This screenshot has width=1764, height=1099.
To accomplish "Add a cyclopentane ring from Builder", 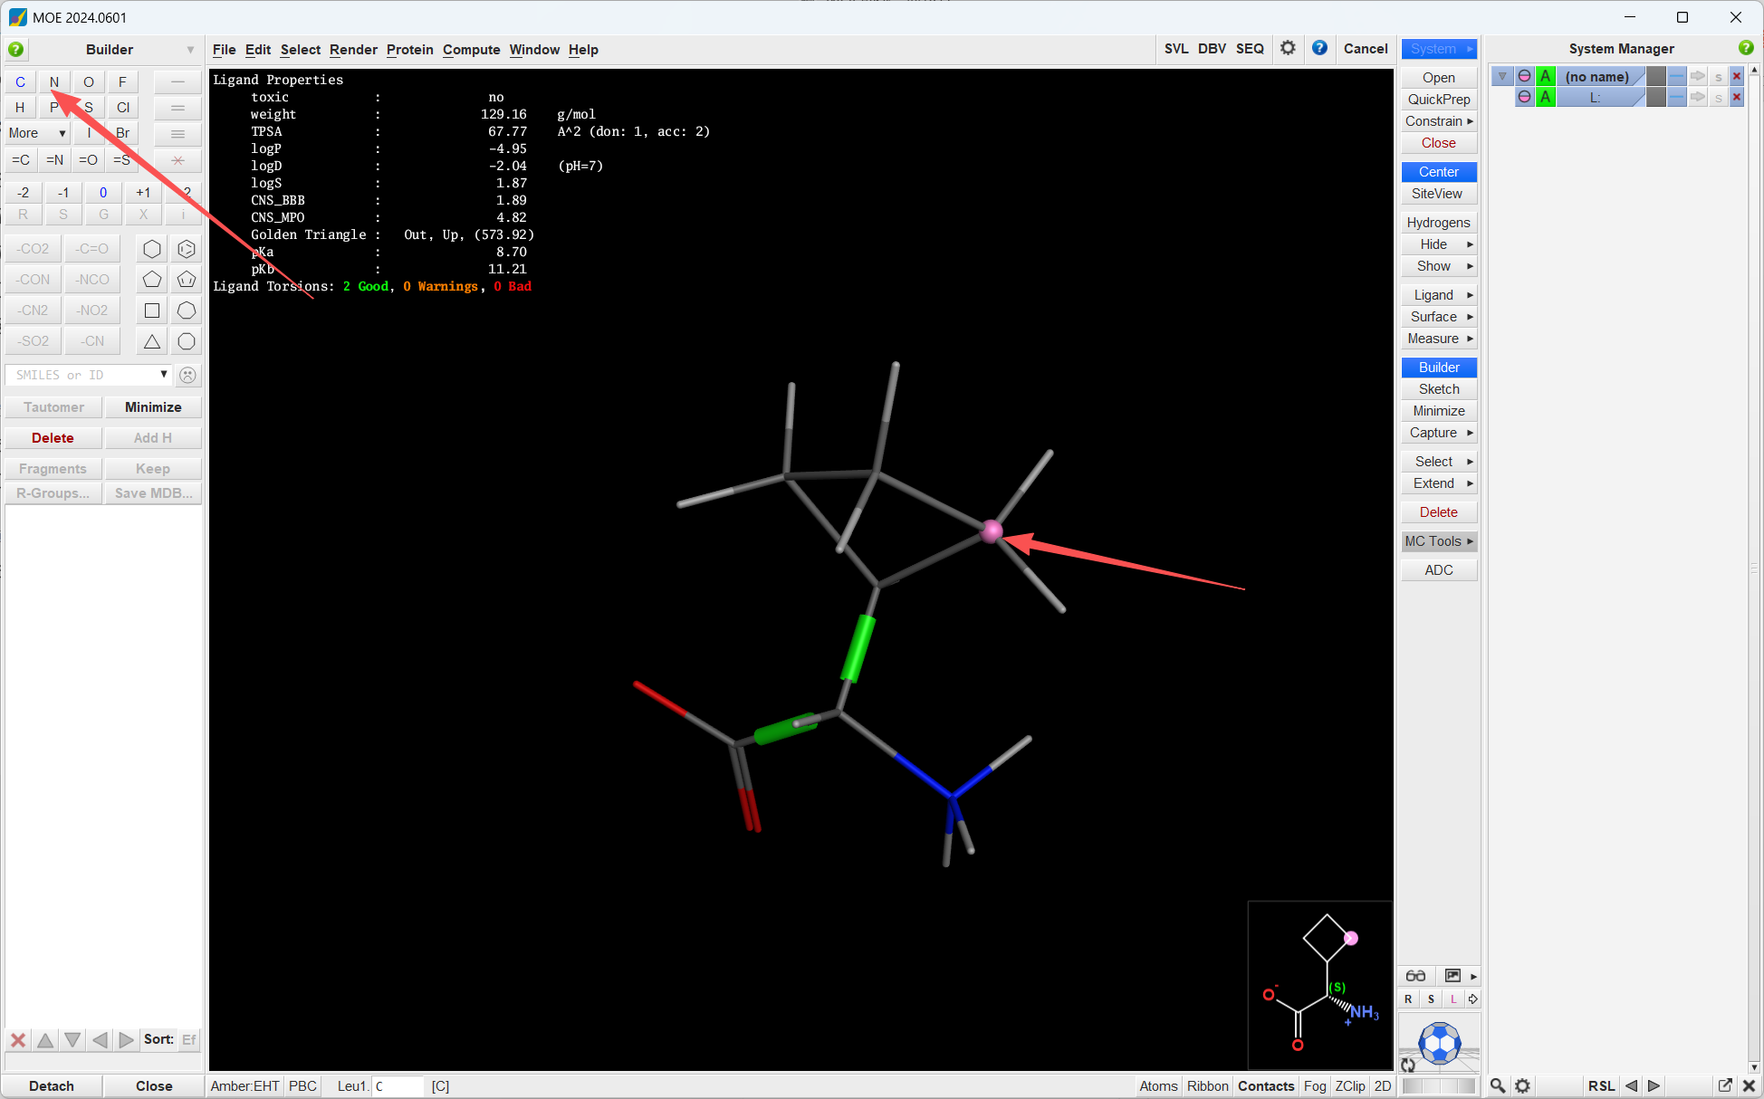I will click(x=152, y=280).
